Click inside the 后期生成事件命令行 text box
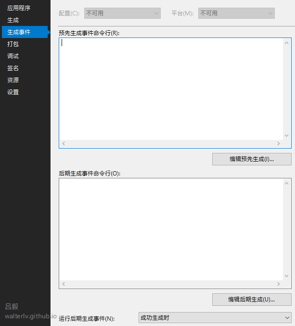 coord(171,229)
